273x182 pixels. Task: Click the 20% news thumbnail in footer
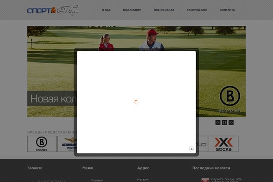[205, 180]
